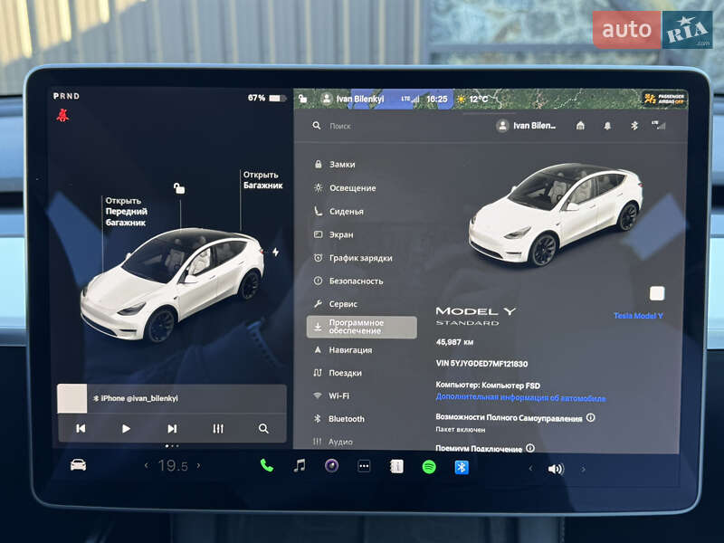Viewport: 724px width, 543px height.
Task: Skip to previous track
Action: [81, 428]
